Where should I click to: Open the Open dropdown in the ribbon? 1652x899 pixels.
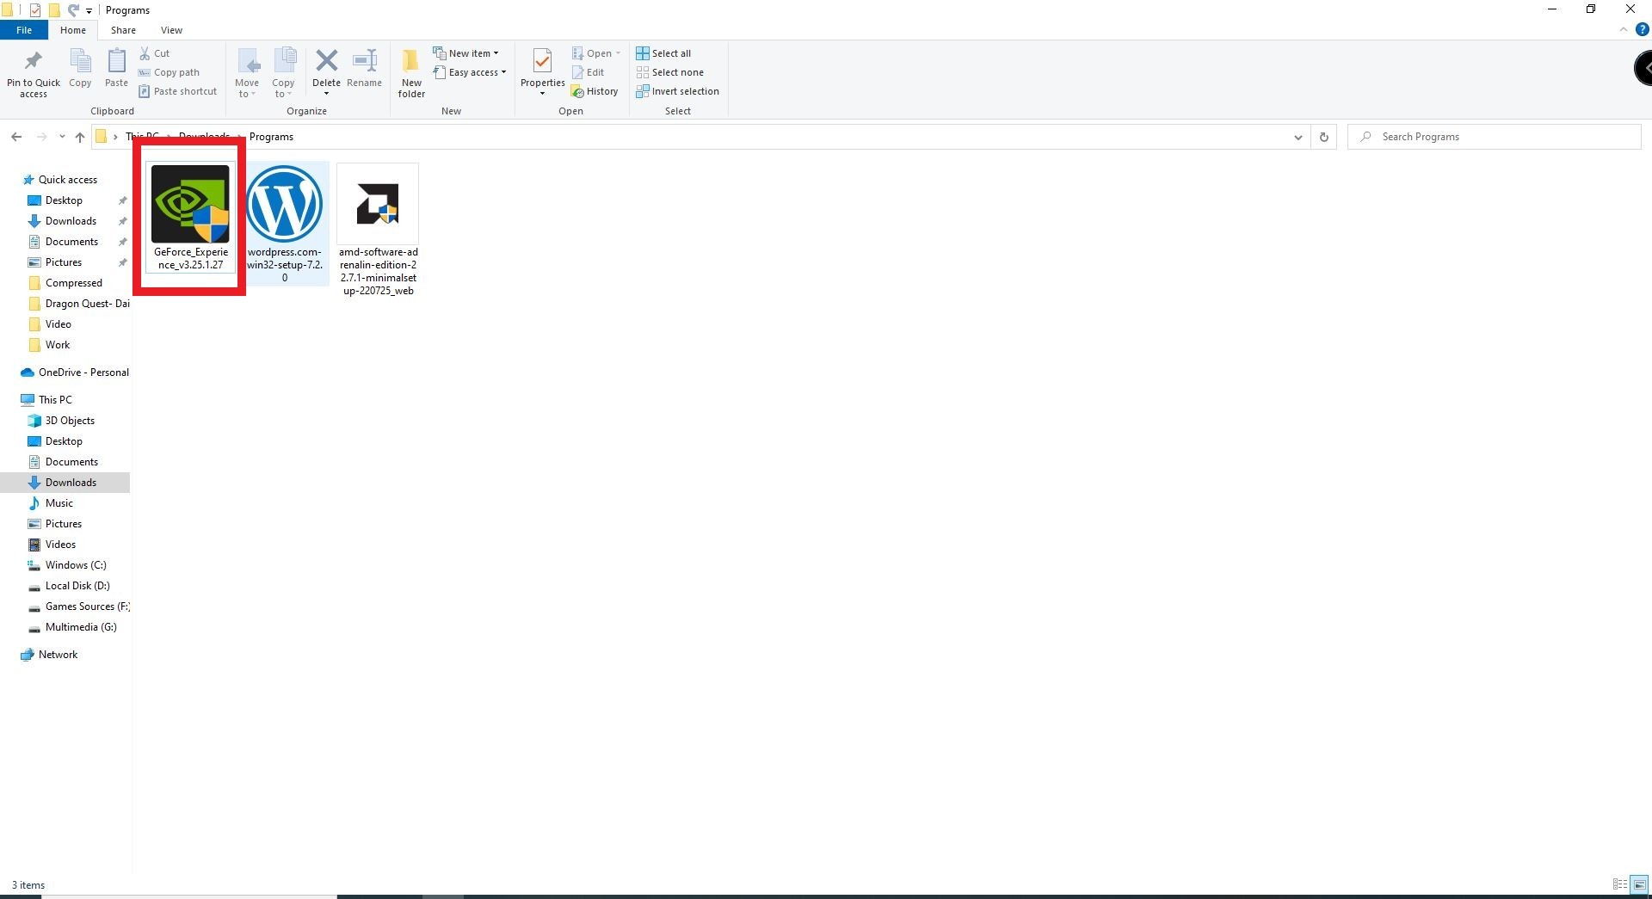pos(596,53)
